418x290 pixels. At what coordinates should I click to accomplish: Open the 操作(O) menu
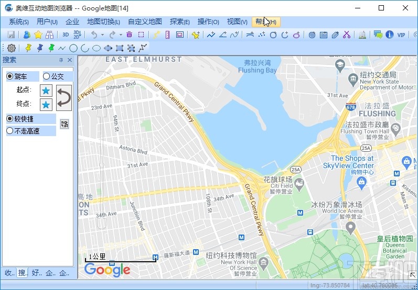pos(208,22)
